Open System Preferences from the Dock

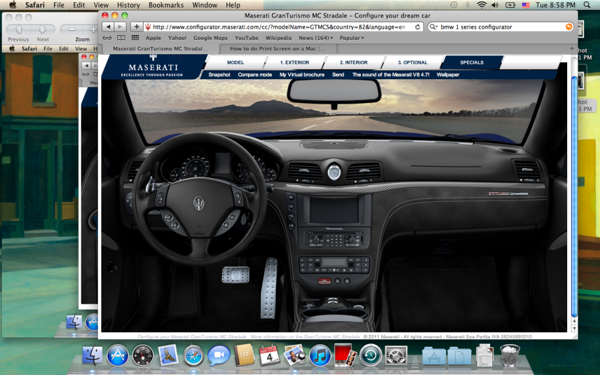pos(396,356)
